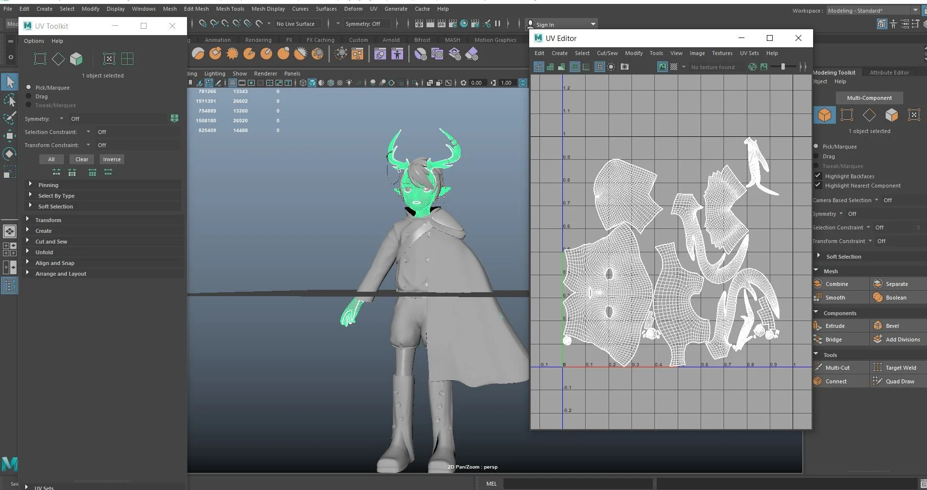Viewport: 927px width, 490px height.
Task: Switch to the Rendering shelf tab
Action: pos(258,40)
